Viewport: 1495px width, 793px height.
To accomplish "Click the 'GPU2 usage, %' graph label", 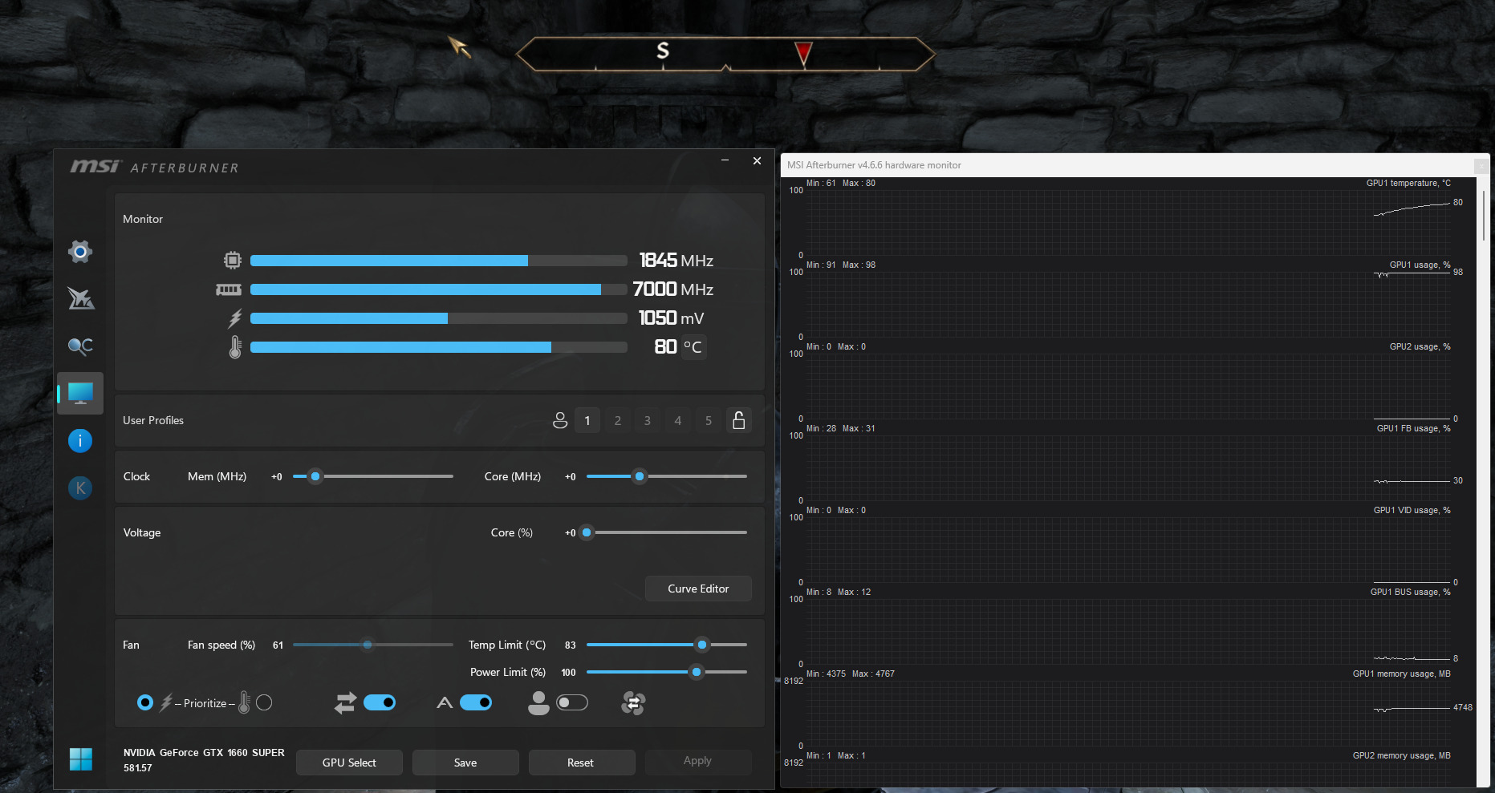I will [x=1420, y=347].
